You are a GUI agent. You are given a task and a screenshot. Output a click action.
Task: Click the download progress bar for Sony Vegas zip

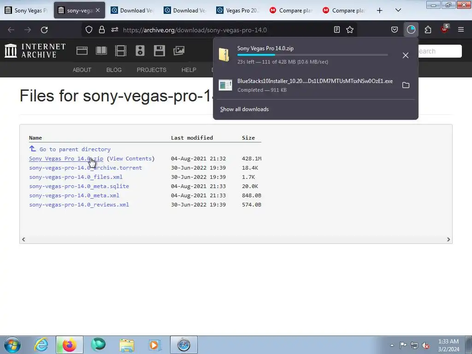(x=313, y=55)
